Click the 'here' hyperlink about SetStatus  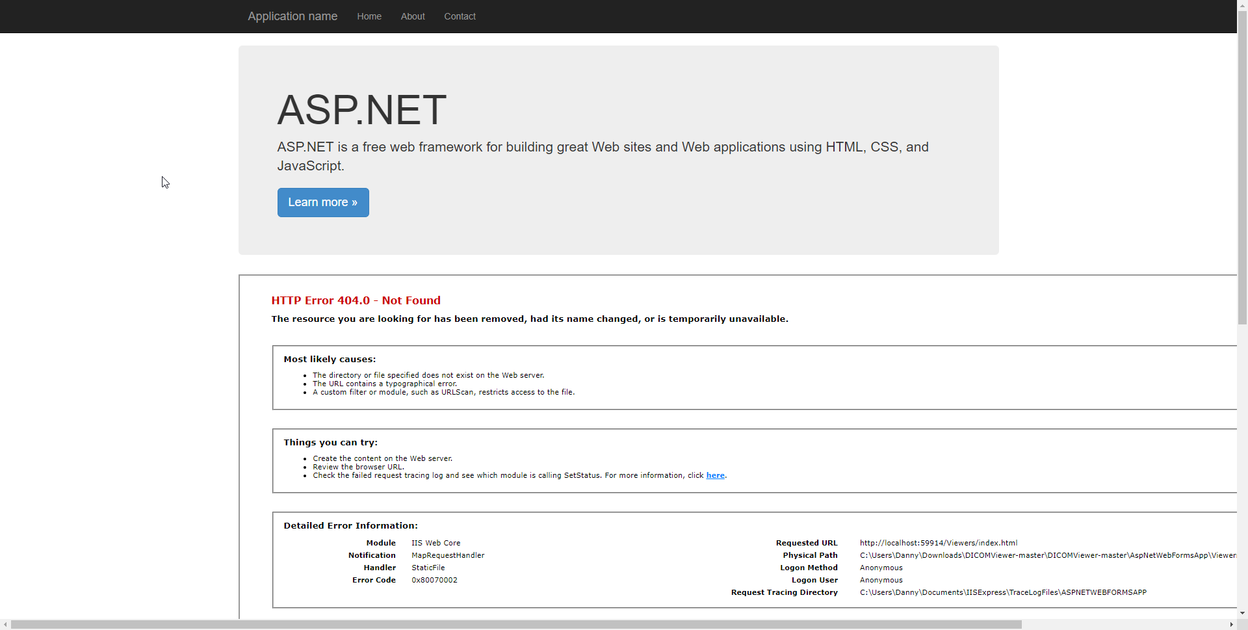click(714, 475)
